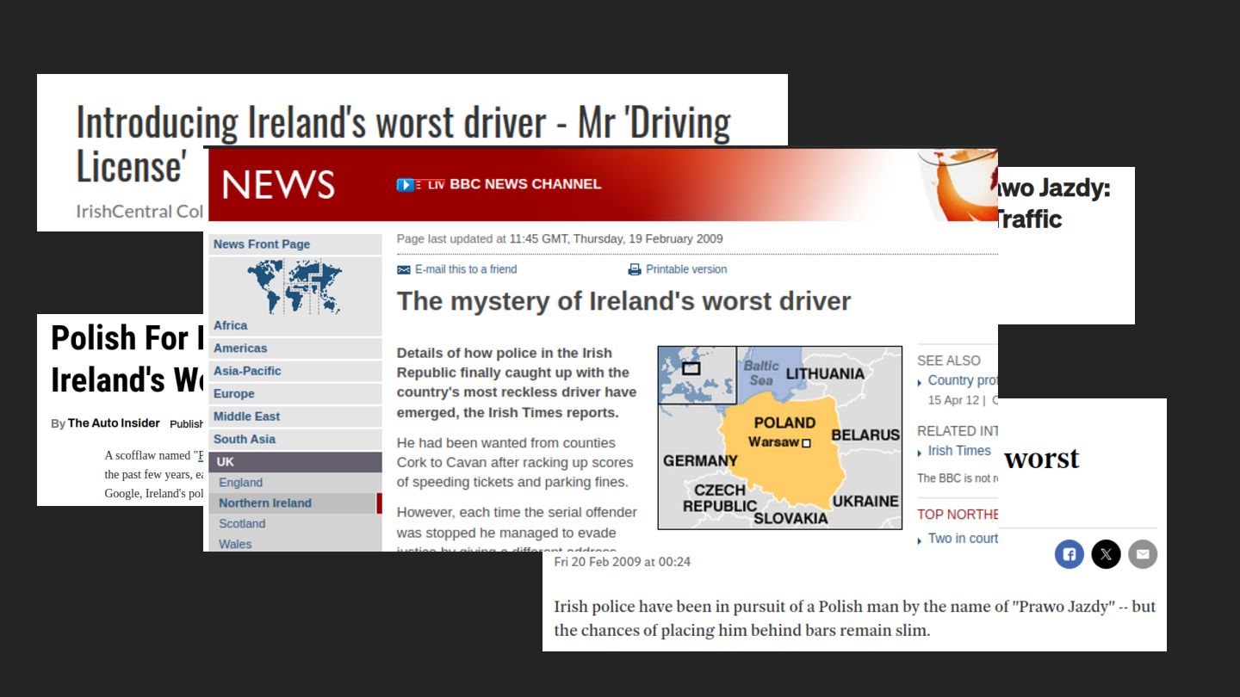The image size is (1240, 697).
Task: Select Europe in the BBC sidebar
Action: pyautogui.click(x=295, y=393)
